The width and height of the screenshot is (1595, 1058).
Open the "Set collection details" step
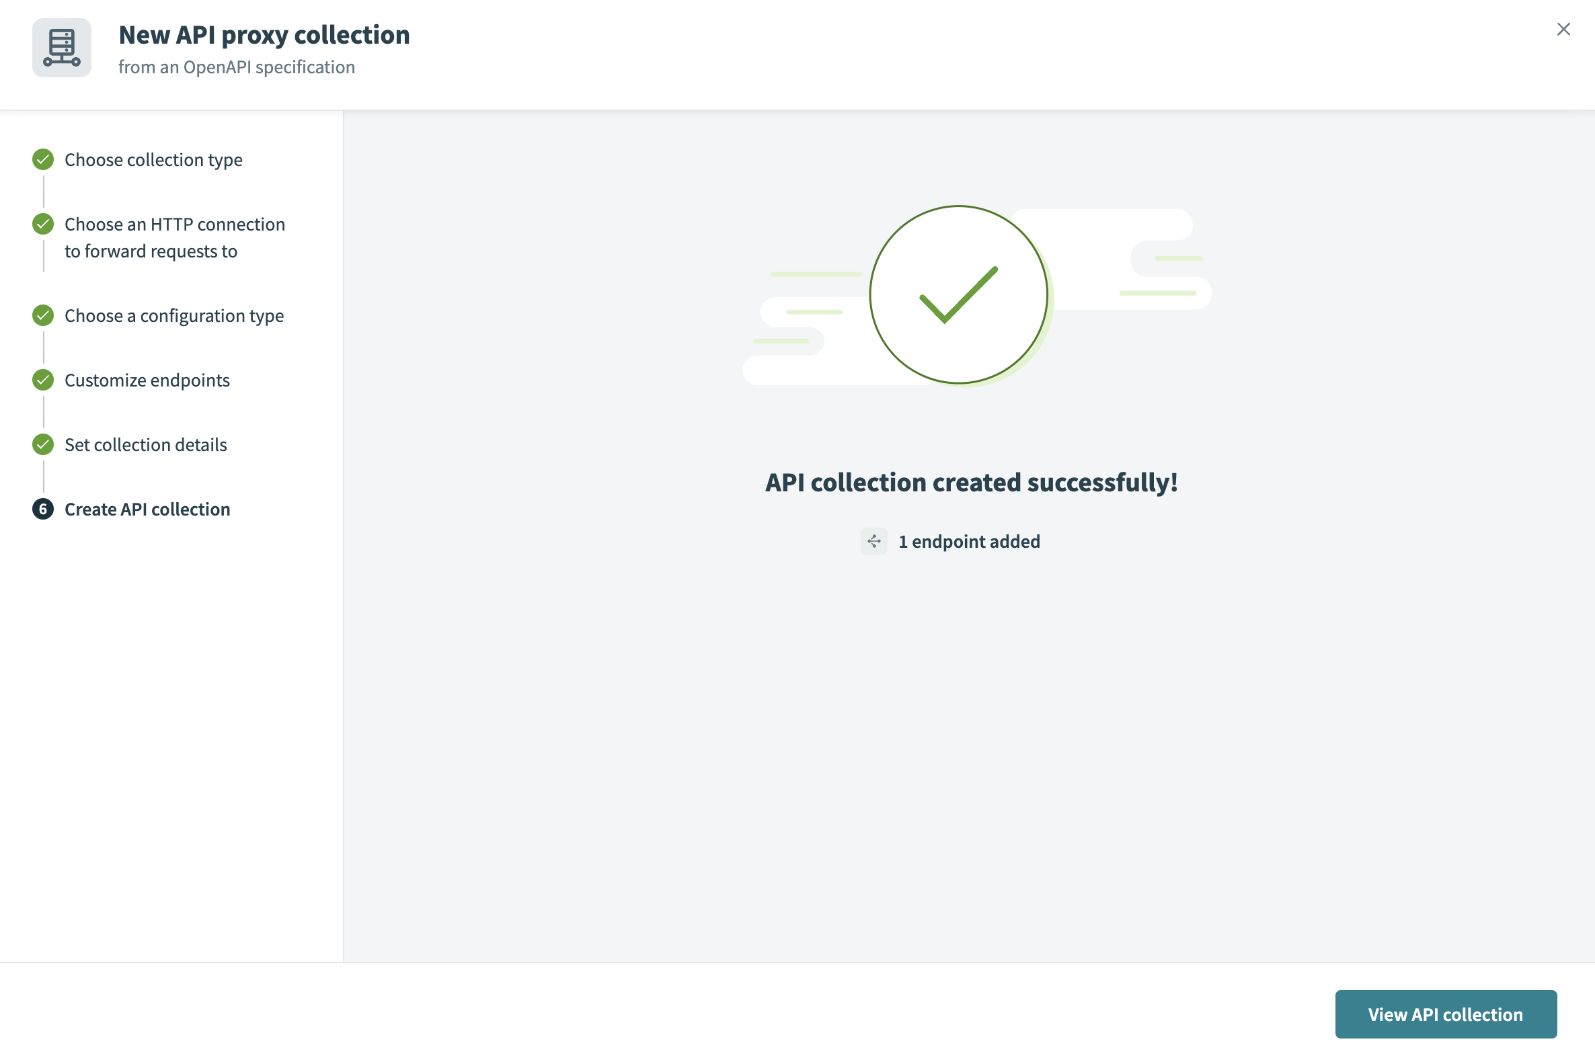[146, 444]
